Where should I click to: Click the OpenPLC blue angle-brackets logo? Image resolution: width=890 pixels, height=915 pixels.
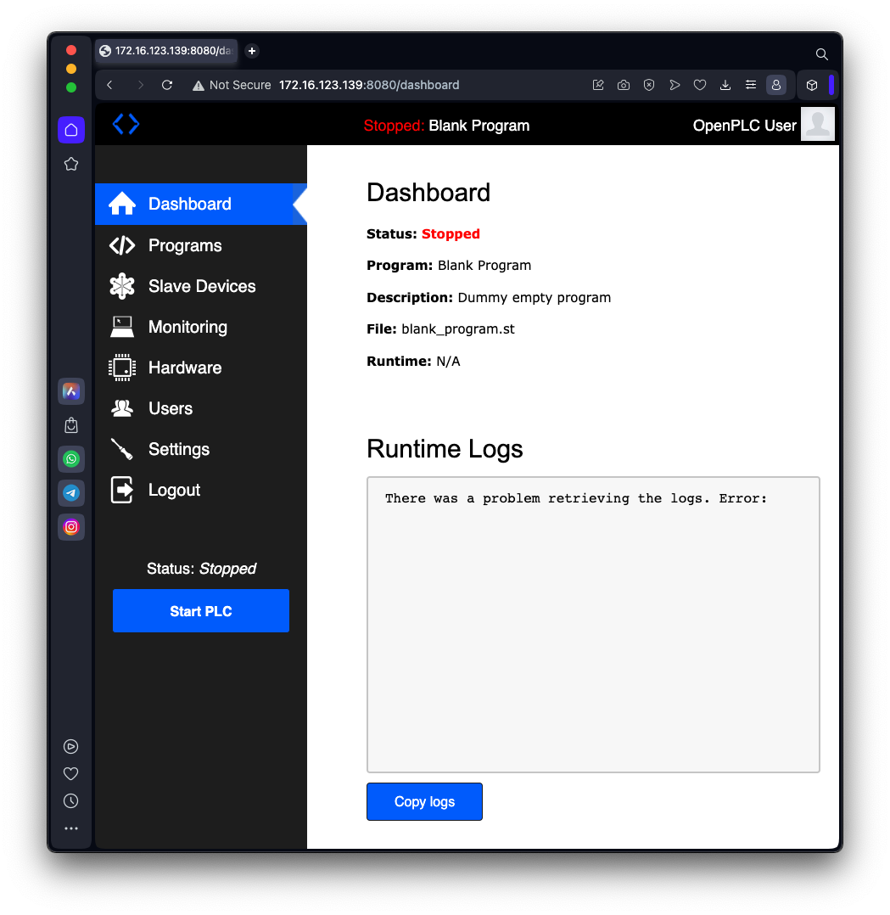[x=126, y=124]
